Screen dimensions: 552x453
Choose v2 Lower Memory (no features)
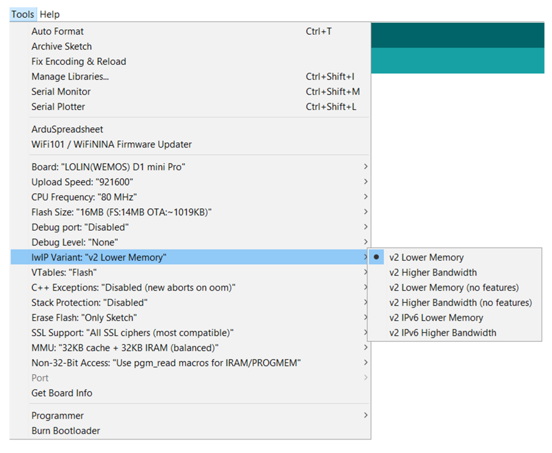(454, 288)
